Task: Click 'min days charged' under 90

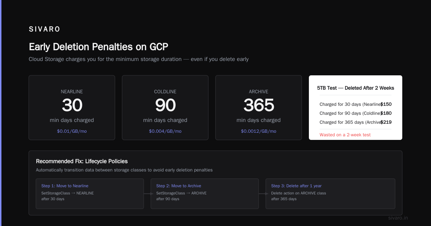Action: (165, 120)
